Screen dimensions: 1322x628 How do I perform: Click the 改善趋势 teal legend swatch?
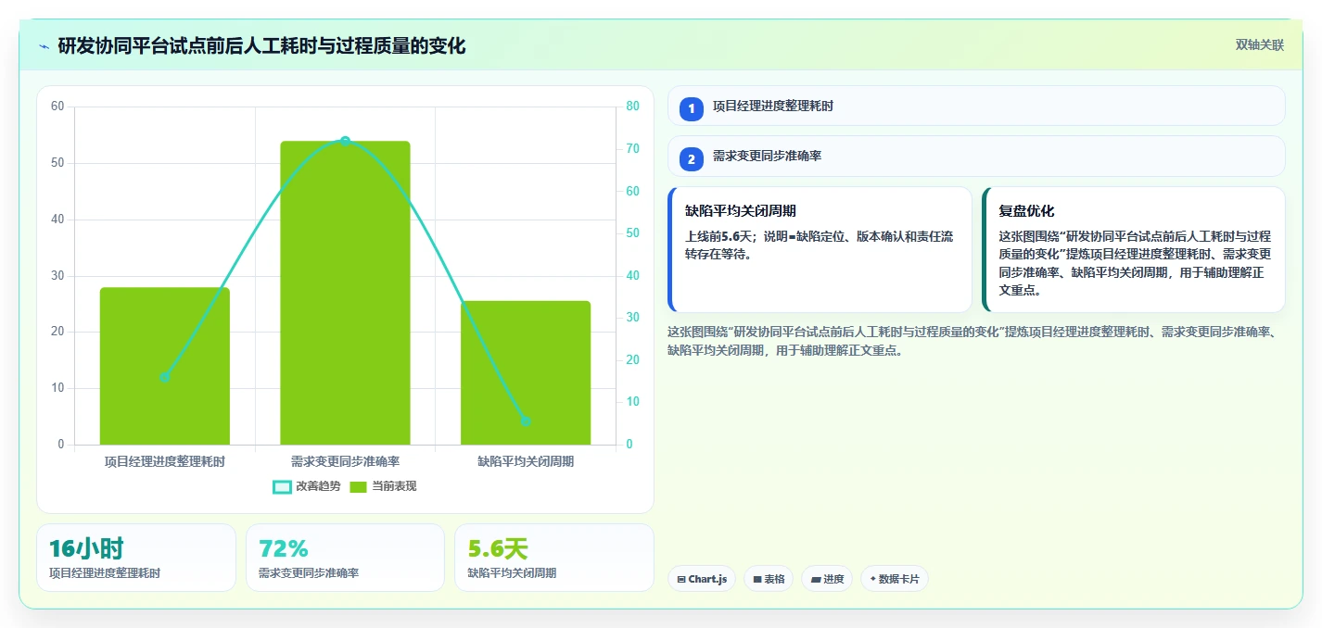pyautogui.click(x=282, y=486)
